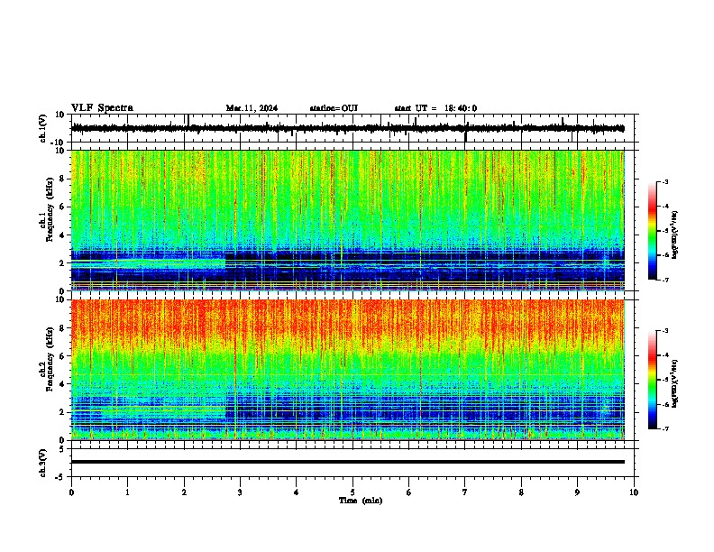Click the "-7" label on ch.2 color bar
Image resolution: width=714 pixels, height=552 pixels.
point(664,428)
